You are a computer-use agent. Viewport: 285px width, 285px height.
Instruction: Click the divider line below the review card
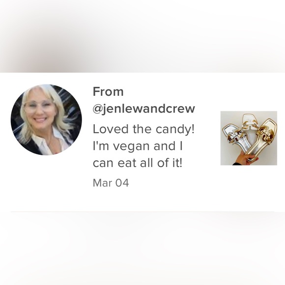142,212
